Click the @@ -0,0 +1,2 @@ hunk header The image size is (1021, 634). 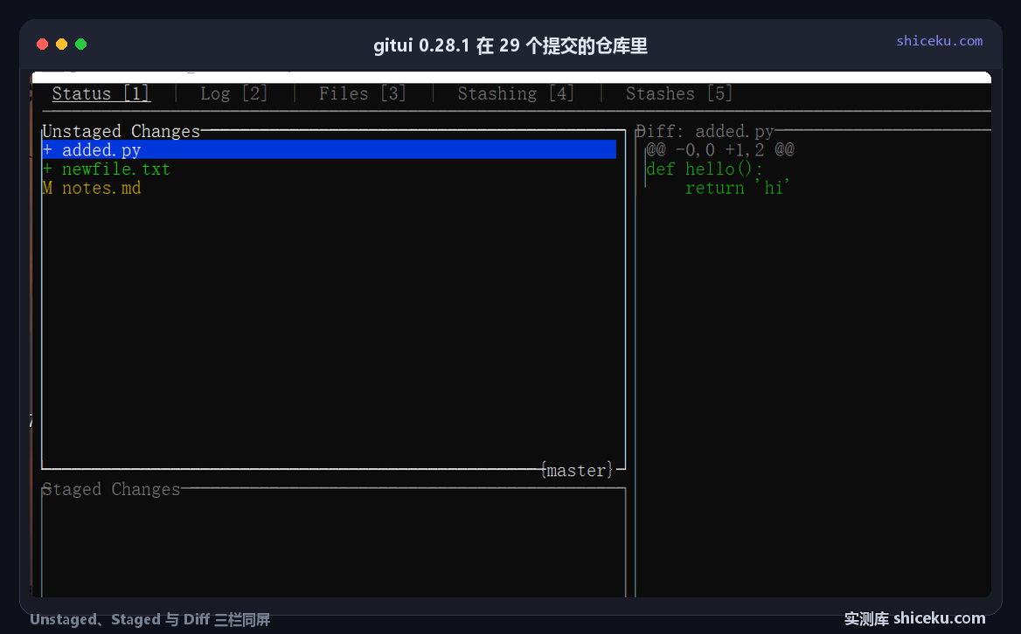pos(720,150)
